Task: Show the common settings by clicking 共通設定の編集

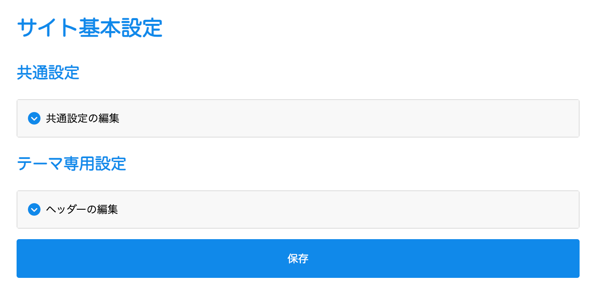Action: click(x=83, y=119)
